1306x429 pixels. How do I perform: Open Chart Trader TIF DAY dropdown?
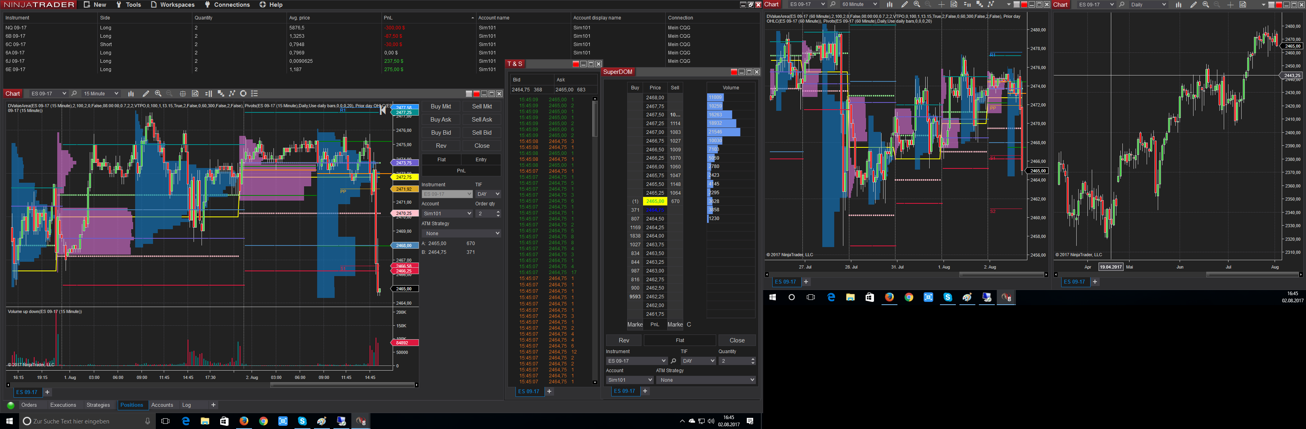coord(488,194)
